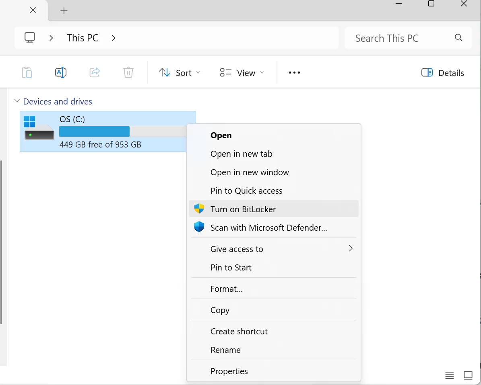
Task: Select Pin to Start
Action: pyautogui.click(x=274, y=267)
